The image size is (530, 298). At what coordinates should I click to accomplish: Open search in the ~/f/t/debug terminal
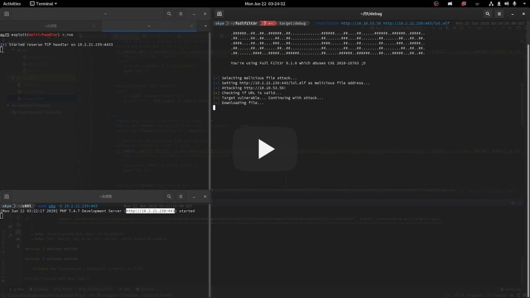pos(487,14)
